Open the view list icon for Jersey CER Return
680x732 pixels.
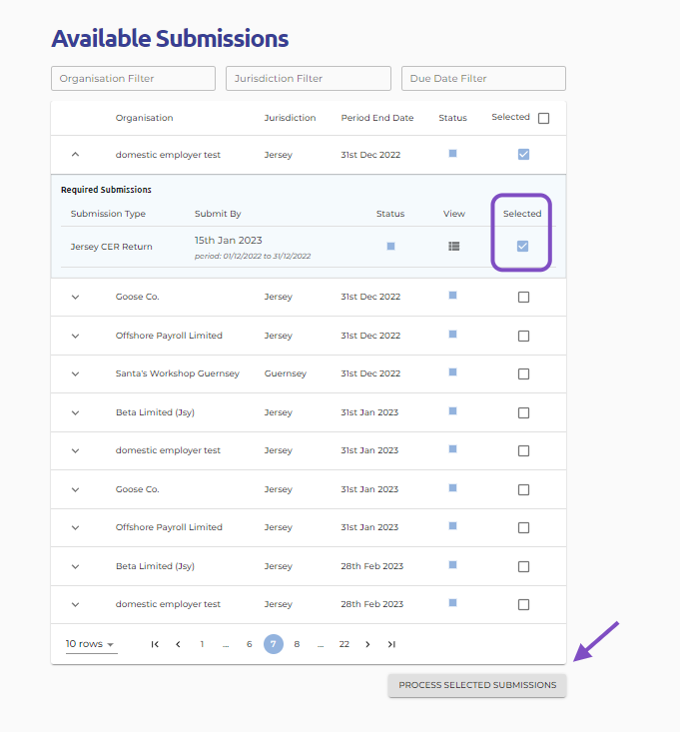click(453, 246)
